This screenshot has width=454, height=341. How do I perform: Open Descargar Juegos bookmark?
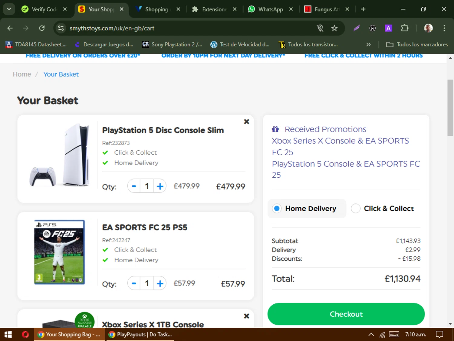[104, 45]
